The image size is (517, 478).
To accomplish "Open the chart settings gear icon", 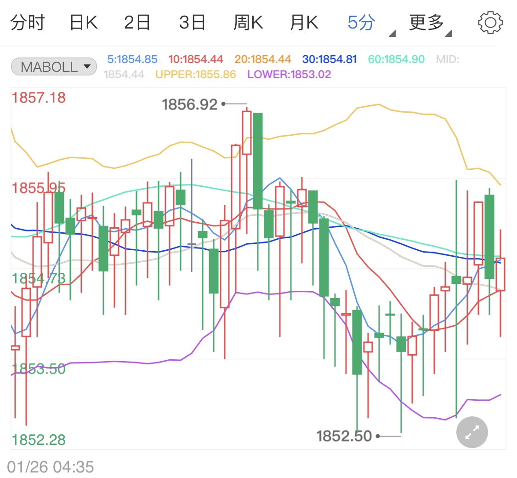I will point(490,22).
